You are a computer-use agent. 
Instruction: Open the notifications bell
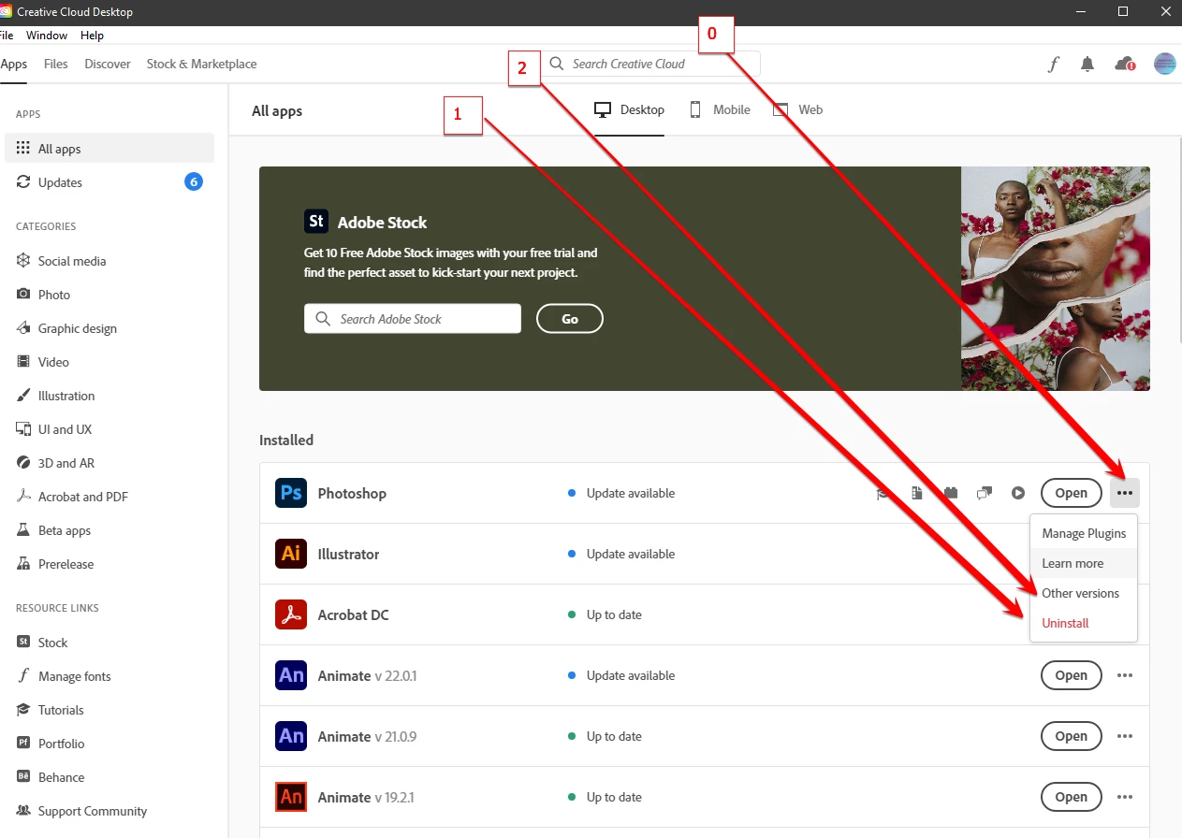1087,64
